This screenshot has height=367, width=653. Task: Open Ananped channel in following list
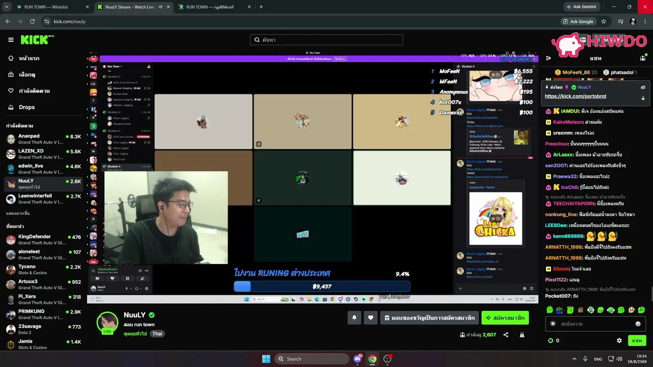point(44,140)
